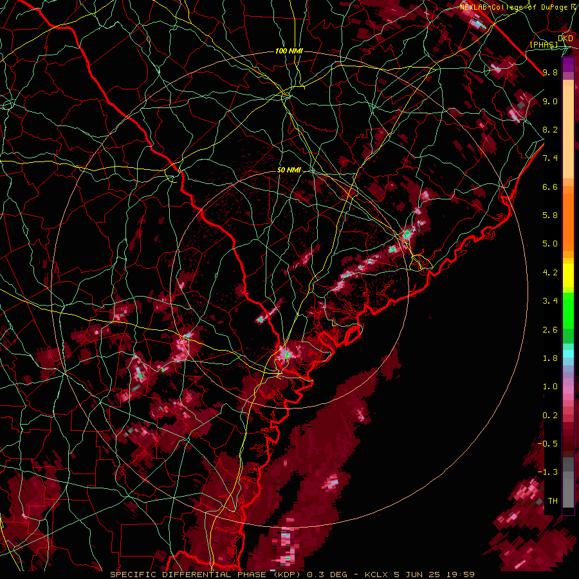The image size is (579, 579).
Task: Click the 5.8 scale value
Action: (x=550, y=216)
